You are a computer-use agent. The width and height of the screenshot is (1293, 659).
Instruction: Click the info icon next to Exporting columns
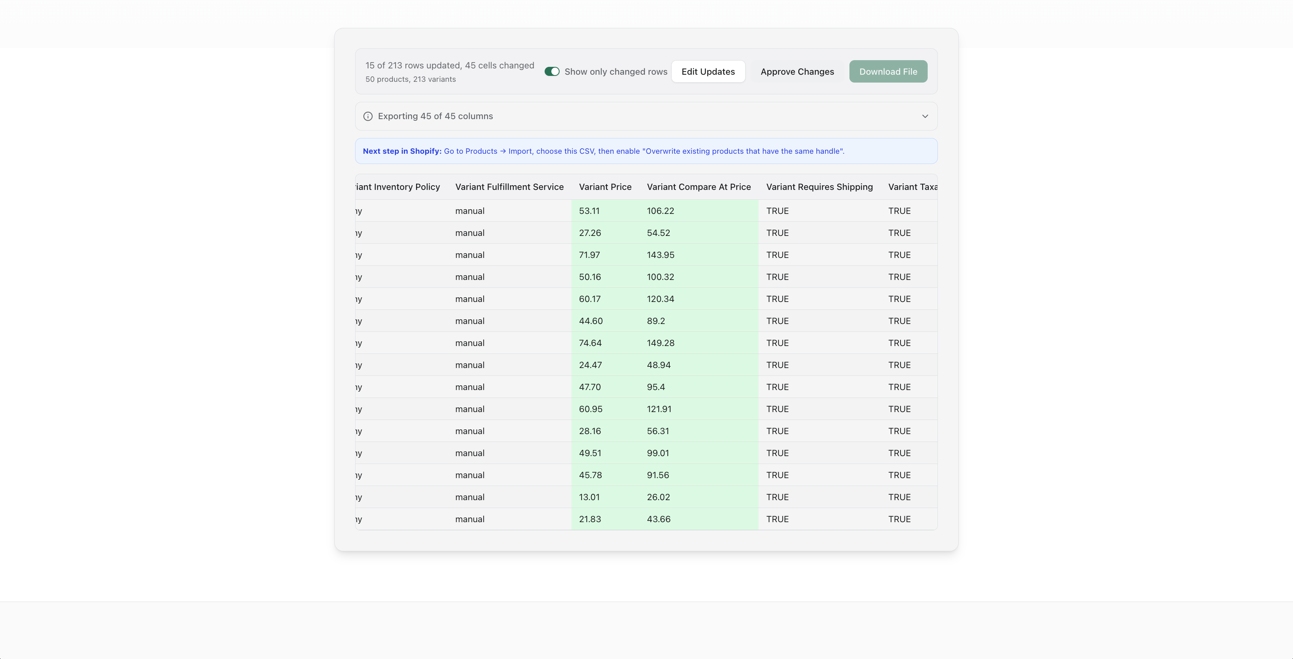click(368, 116)
